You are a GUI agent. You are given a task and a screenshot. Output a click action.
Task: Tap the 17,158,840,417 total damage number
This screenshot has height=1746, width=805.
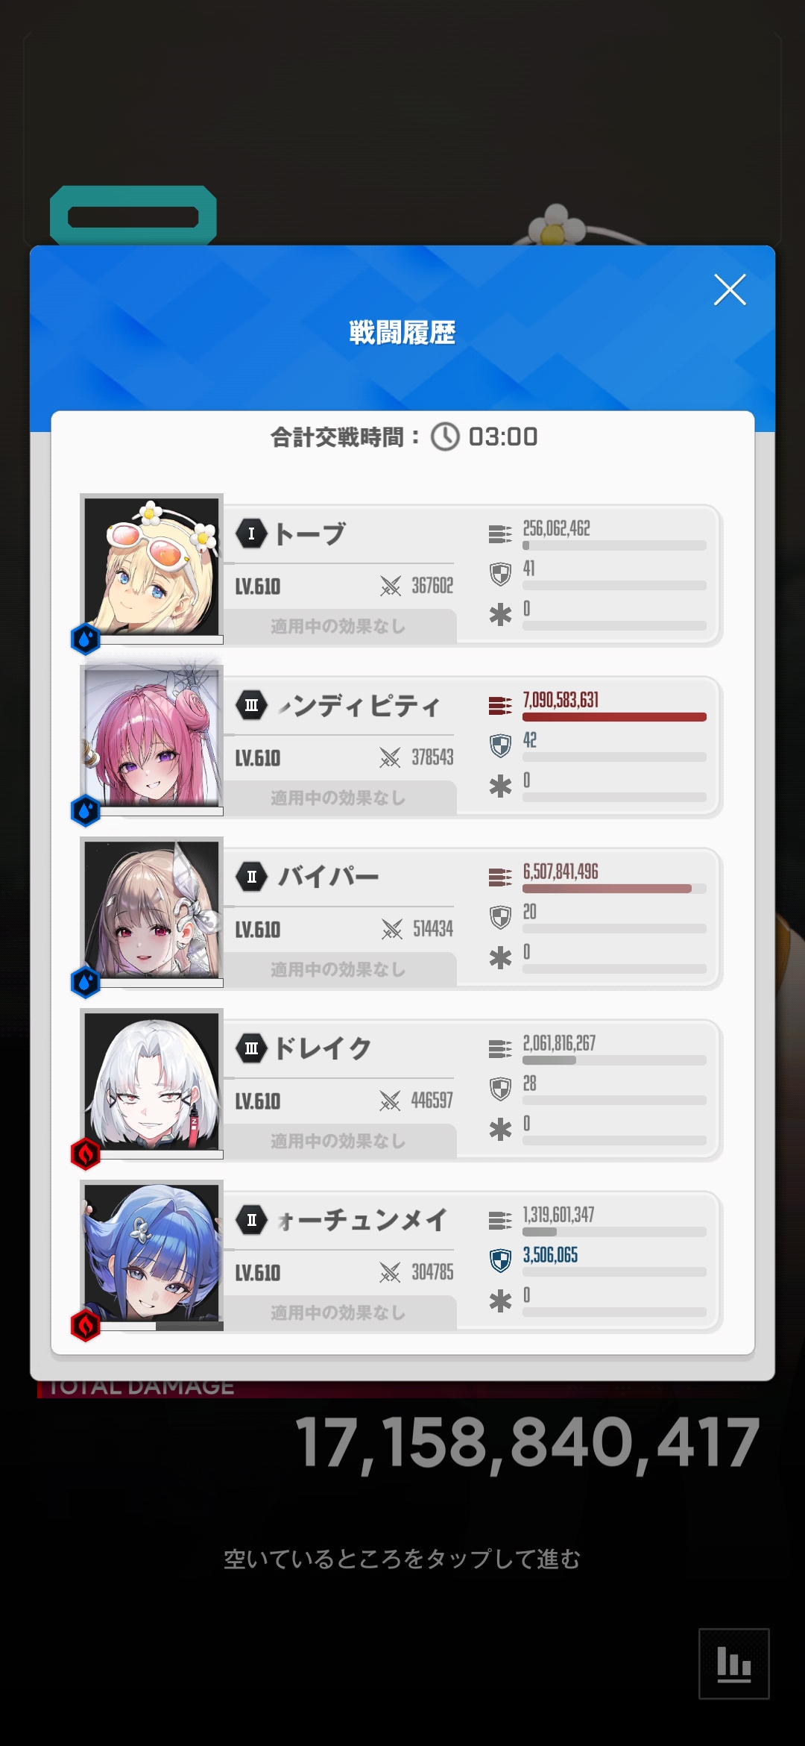(528, 1442)
